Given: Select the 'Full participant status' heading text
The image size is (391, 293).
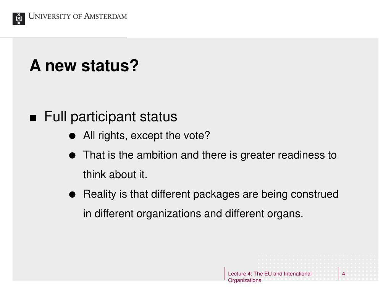Looking at the screenshot, I should 110,117.
